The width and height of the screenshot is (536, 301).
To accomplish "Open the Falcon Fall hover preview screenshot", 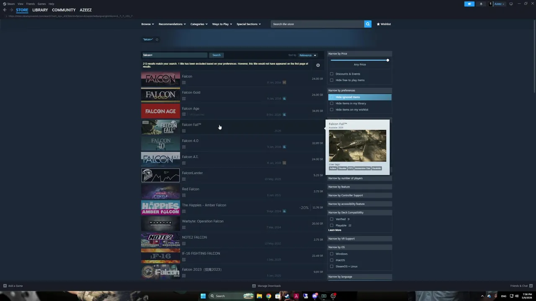I will click(358, 145).
